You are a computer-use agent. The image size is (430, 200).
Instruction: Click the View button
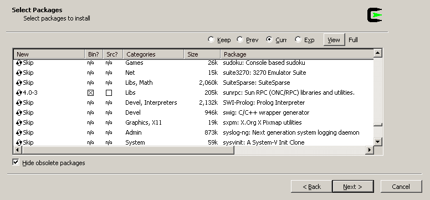pos(334,40)
